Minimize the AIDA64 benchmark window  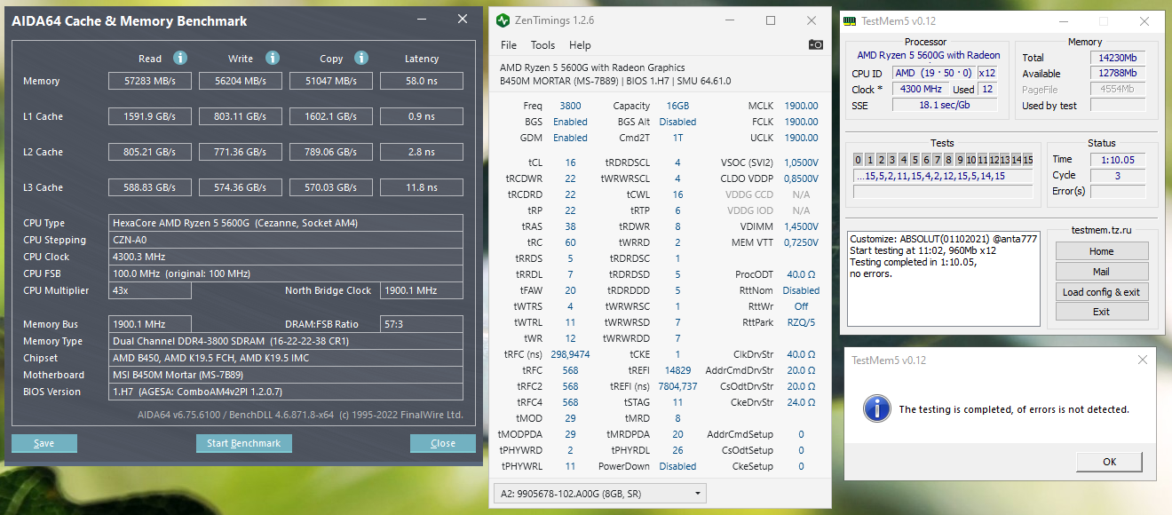pyautogui.click(x=424, y=20)
